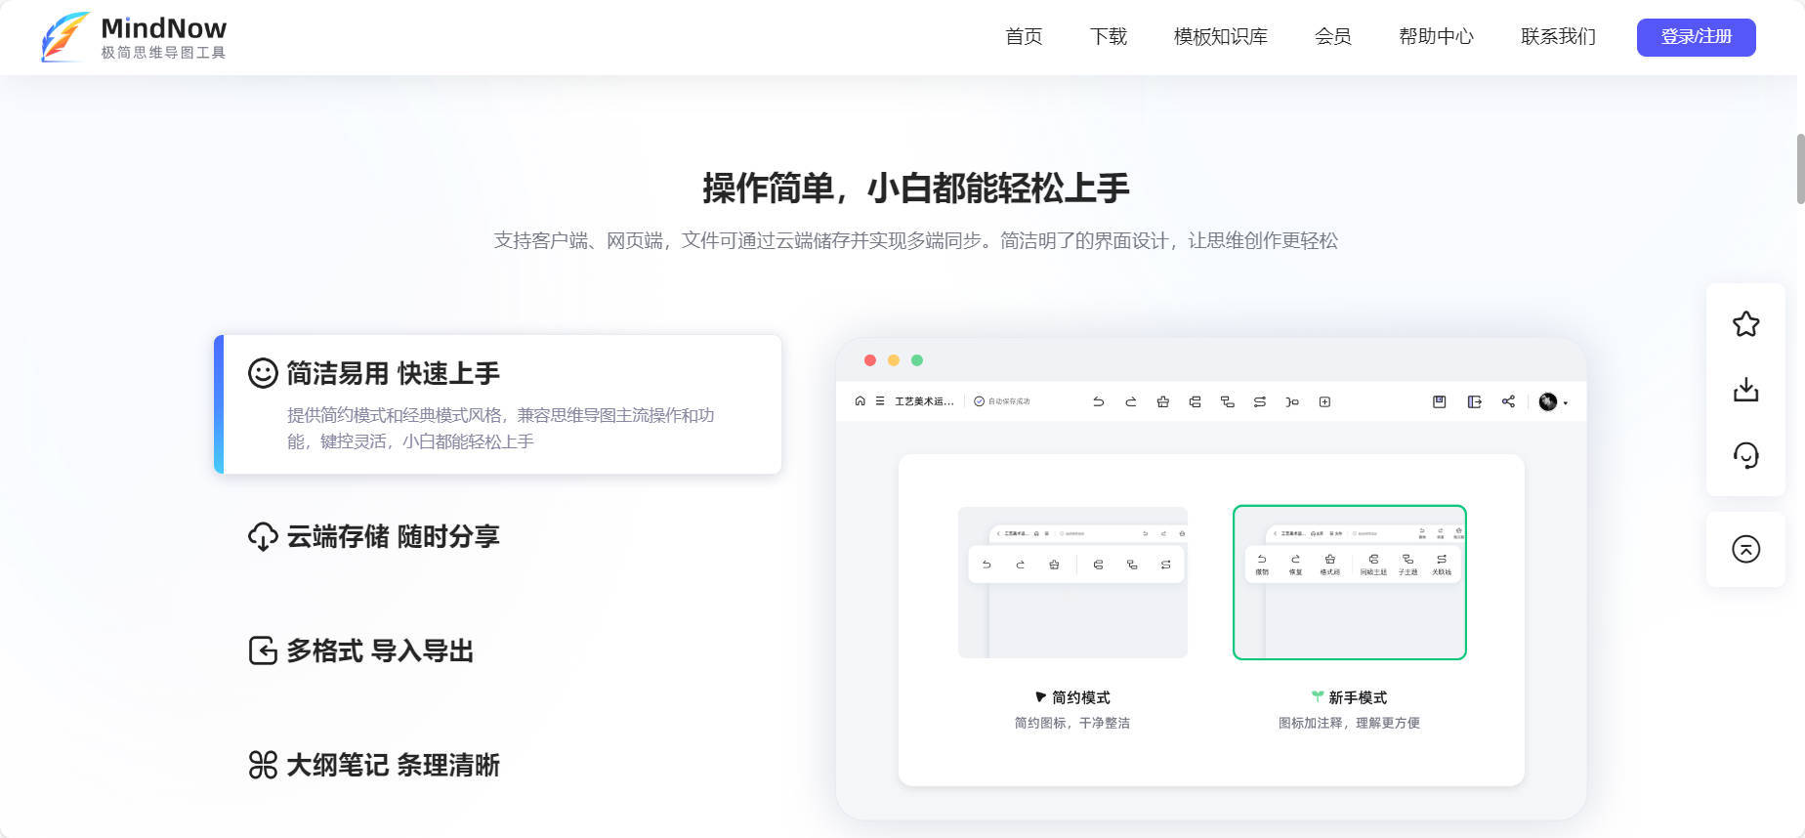Screen dimensions: 1805x838
Task: Select the 新手模式 preview thumbnail
Action: [1350, 582]
